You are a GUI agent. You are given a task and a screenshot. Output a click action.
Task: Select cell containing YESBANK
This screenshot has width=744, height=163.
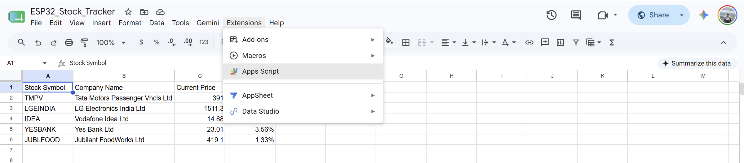(48, 129)
